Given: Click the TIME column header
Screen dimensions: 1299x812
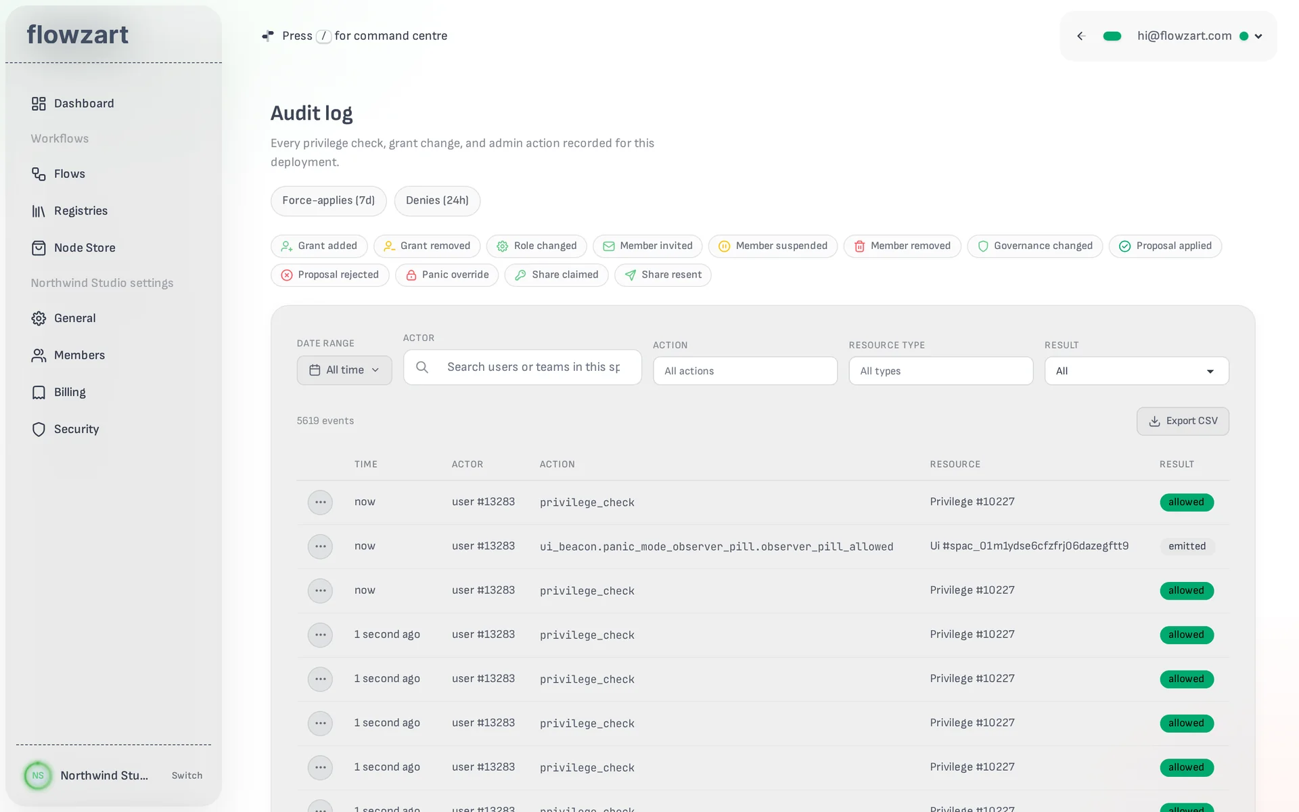Looking at the screenshot, I should click(366, 464).
